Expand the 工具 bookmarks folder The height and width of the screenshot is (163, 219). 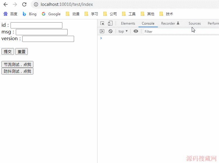pos(129,14)
